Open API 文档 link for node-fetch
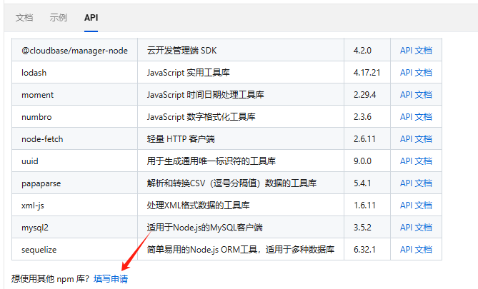The image size is (478, 289). [416, 139]
